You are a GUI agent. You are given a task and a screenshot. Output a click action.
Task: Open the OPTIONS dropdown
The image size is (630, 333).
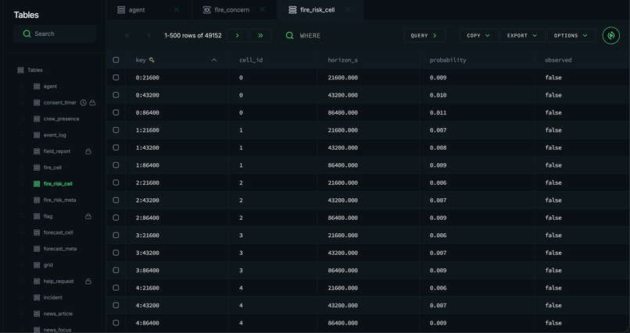point(571,36)
